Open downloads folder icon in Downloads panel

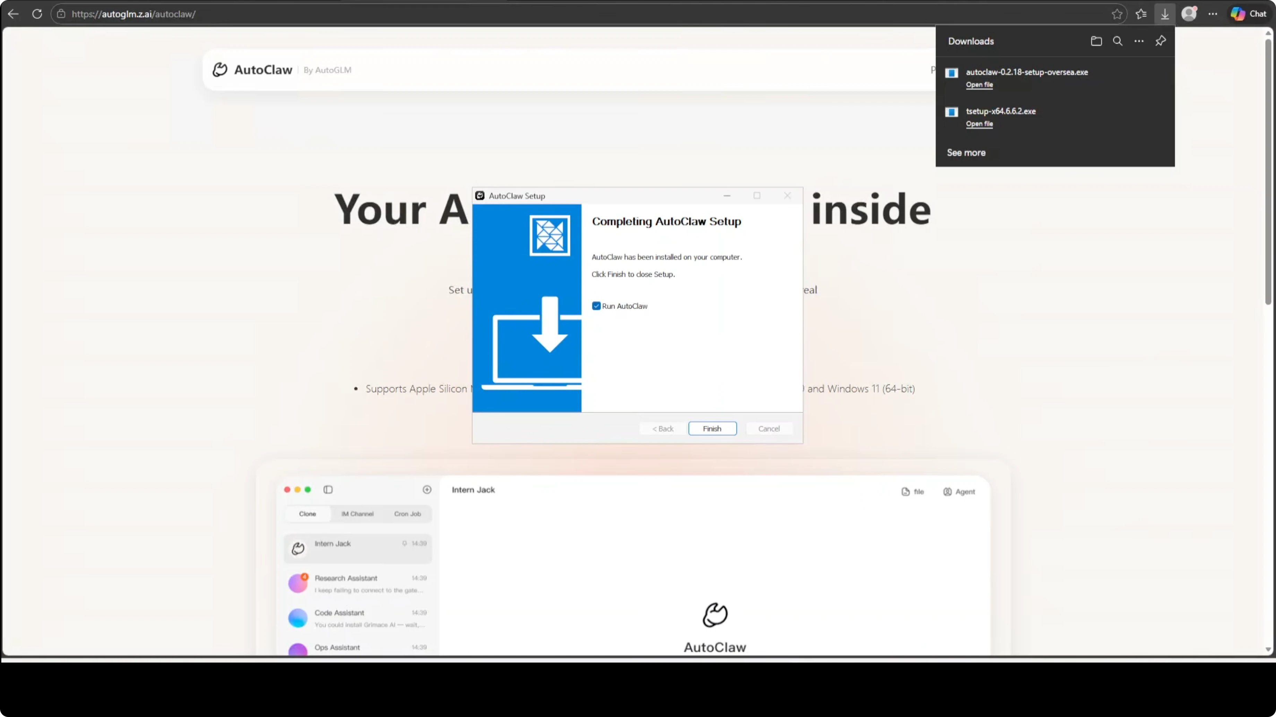pyautogui.click(x=1096, y=41)
